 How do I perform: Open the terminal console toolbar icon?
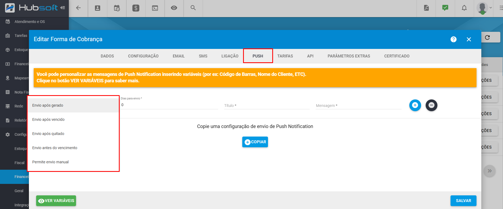pyautogui.click(x=155, y=8)
